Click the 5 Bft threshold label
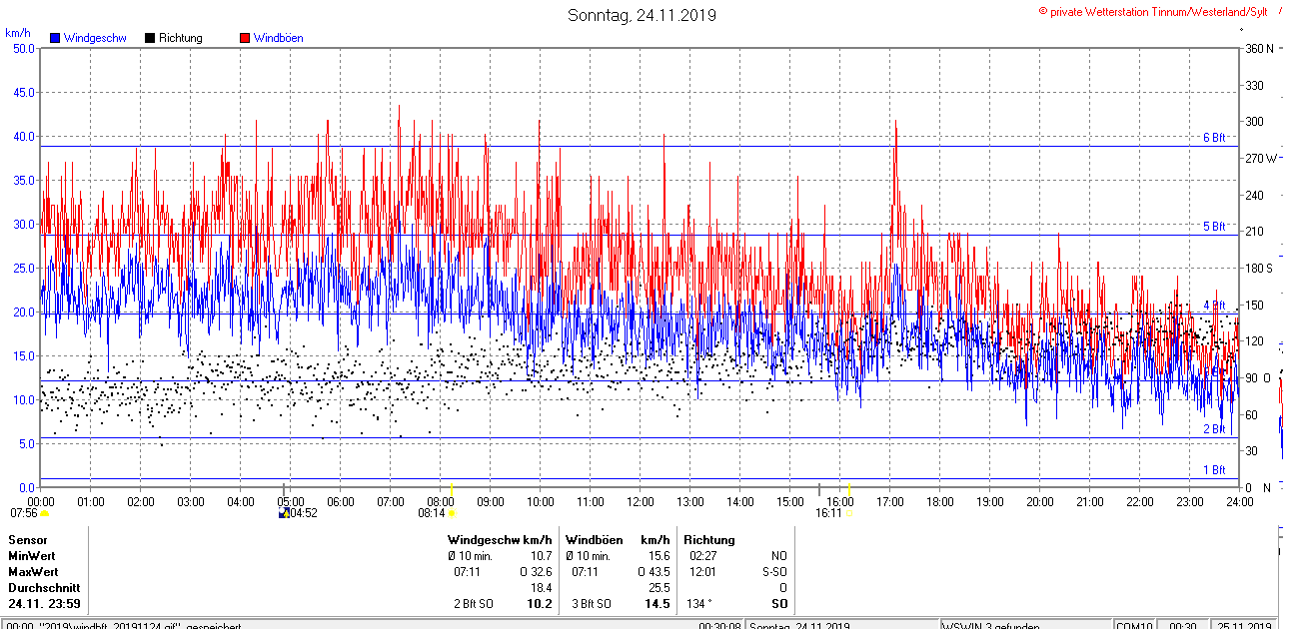This screenshot has height=629, width=1309. coord(1214,227)
